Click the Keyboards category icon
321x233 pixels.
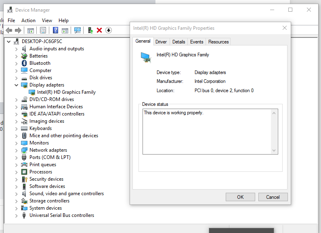tap(24, 128)
